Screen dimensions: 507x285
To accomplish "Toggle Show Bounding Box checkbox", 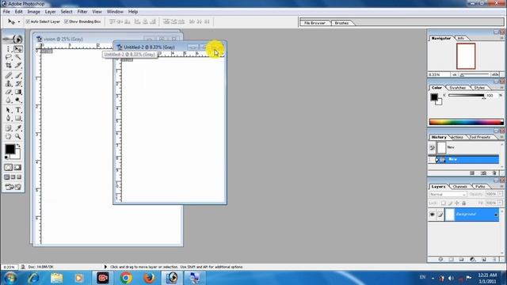I will point(66,21).
